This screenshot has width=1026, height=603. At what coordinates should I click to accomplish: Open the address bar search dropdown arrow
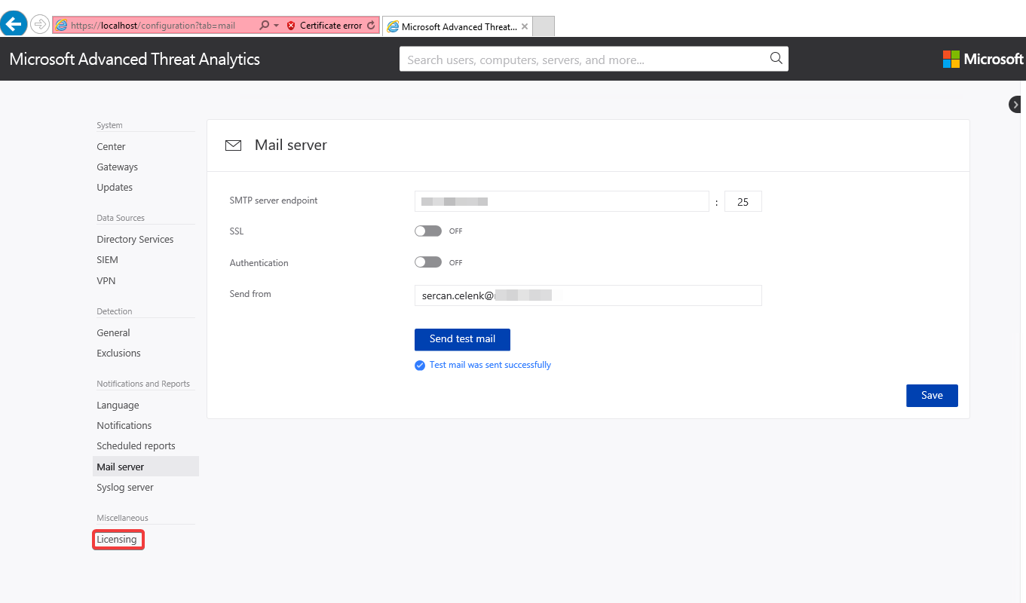pos(277,26)
